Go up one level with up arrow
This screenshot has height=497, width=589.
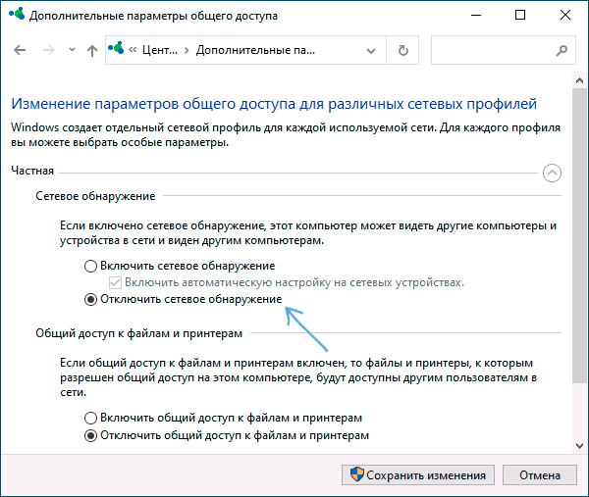pyautogui.click(x=92, y=50)
